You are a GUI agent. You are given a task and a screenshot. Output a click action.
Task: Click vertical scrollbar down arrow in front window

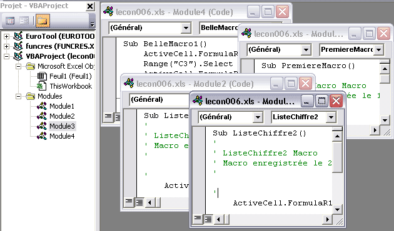(337, 210)
